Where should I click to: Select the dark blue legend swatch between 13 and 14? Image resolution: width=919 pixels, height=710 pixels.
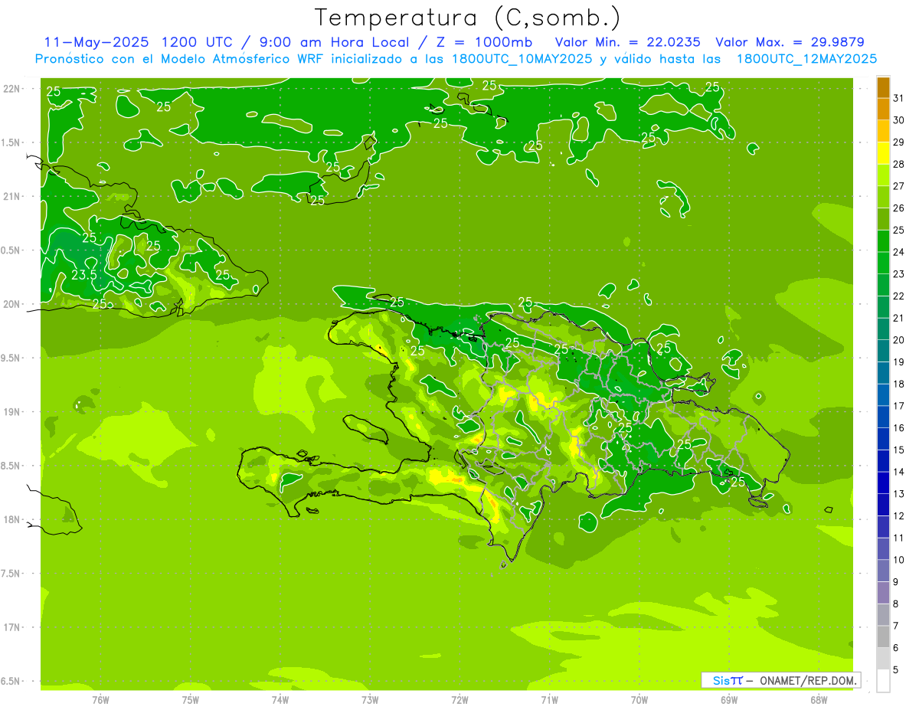pos(883,483)
